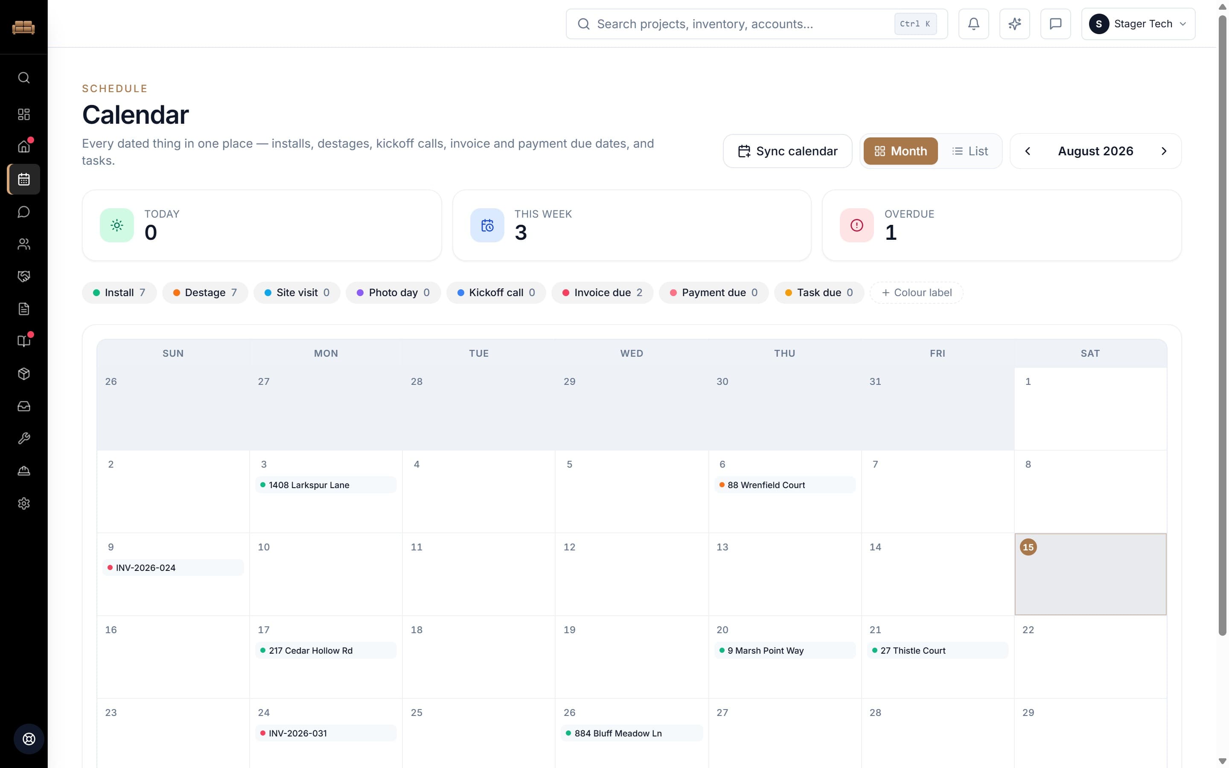
Task: Open the 217 Cedar Hollow Rd event
Action: tap(326, 650)
